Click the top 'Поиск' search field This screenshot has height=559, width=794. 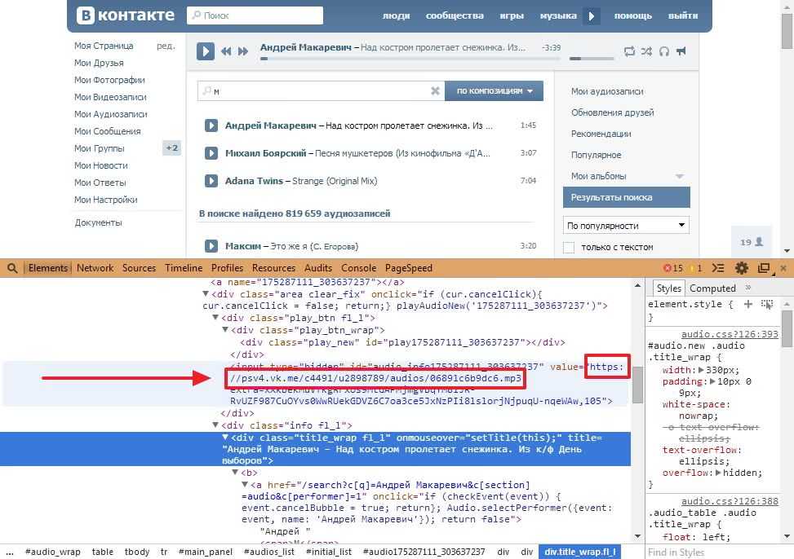[x=255, y=15]
